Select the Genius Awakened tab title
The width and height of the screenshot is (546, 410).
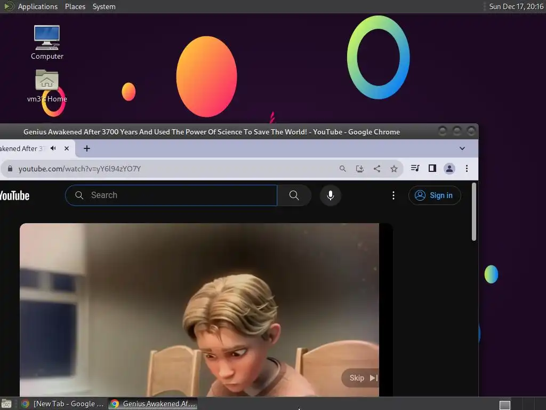point(21,148)
